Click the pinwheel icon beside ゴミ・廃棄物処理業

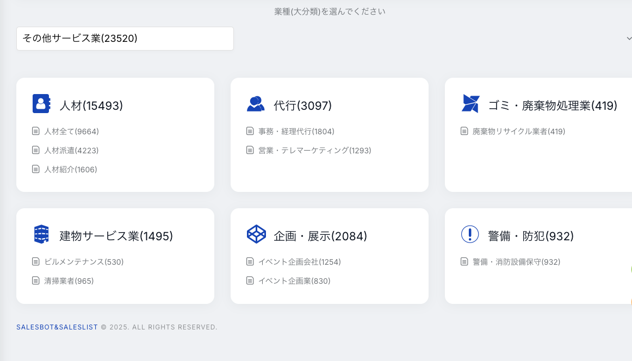(x=470, y=103)
